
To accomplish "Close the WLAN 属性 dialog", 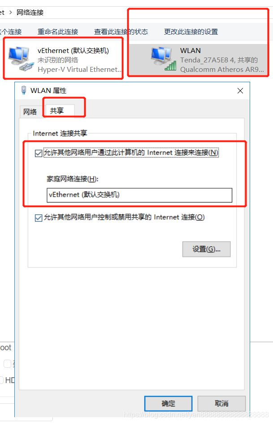I will (x=240, y=91).
